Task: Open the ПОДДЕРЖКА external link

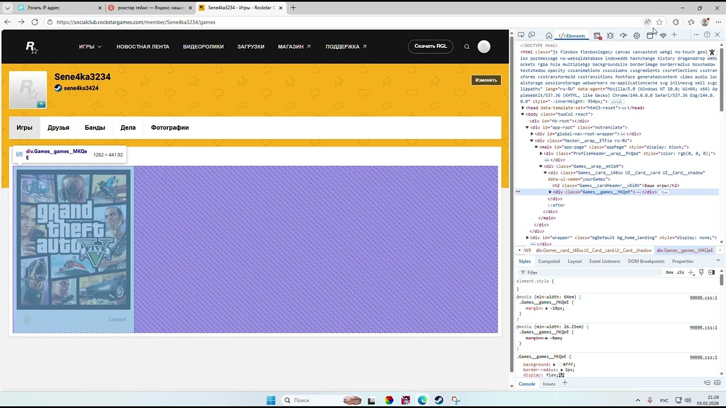Action: [346, 46]
